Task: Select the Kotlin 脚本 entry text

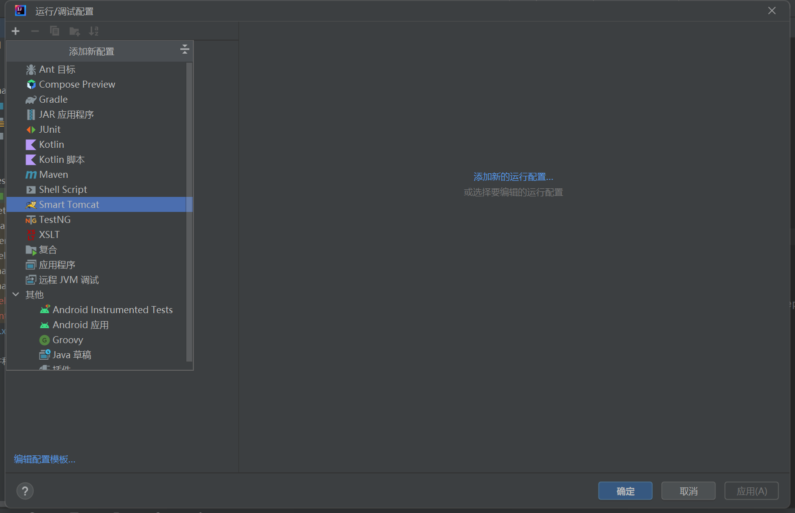Action: pyautogui.click(x=62, y=160)
